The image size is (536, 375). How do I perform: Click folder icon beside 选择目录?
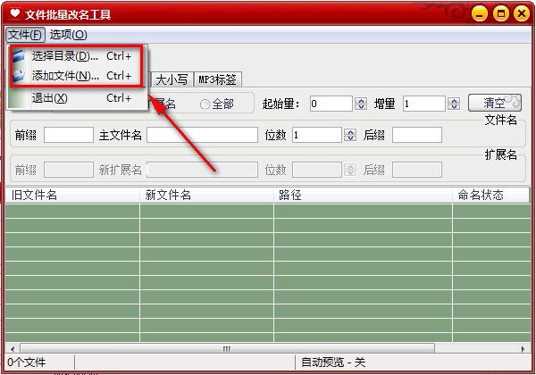pos(19,56)
